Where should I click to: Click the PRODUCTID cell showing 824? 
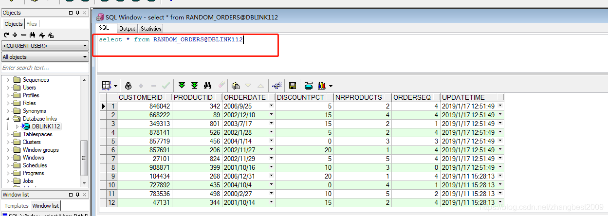click(x=197, y=159)
